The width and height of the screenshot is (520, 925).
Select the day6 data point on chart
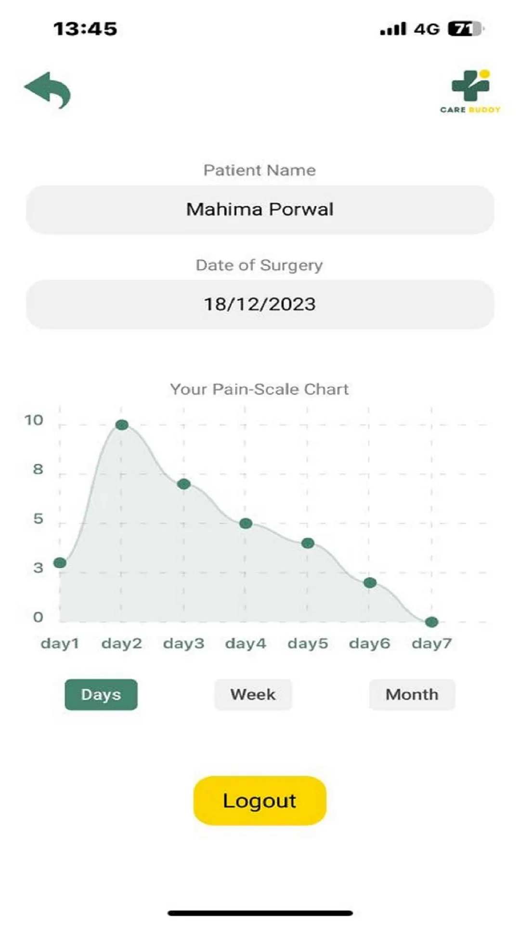[x=370, y=582]
